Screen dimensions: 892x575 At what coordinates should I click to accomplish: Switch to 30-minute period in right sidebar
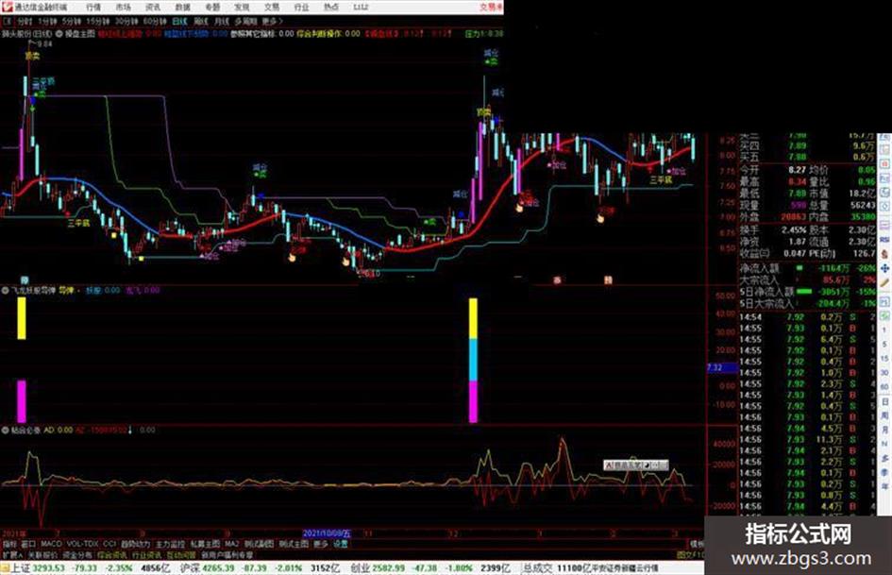884,373
